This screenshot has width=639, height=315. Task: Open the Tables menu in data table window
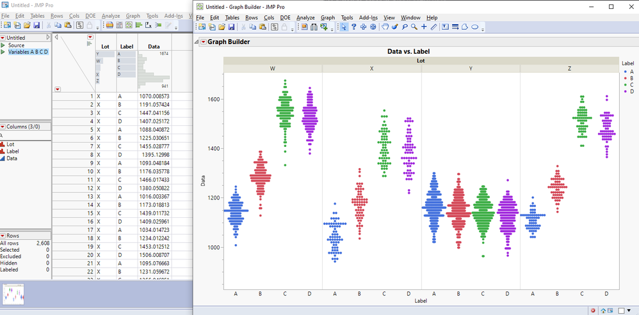point(37,15)
